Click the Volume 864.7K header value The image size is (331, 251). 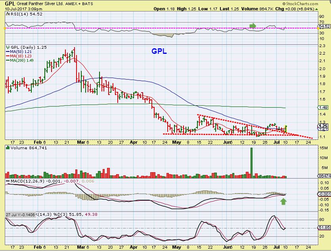(258, 9)
